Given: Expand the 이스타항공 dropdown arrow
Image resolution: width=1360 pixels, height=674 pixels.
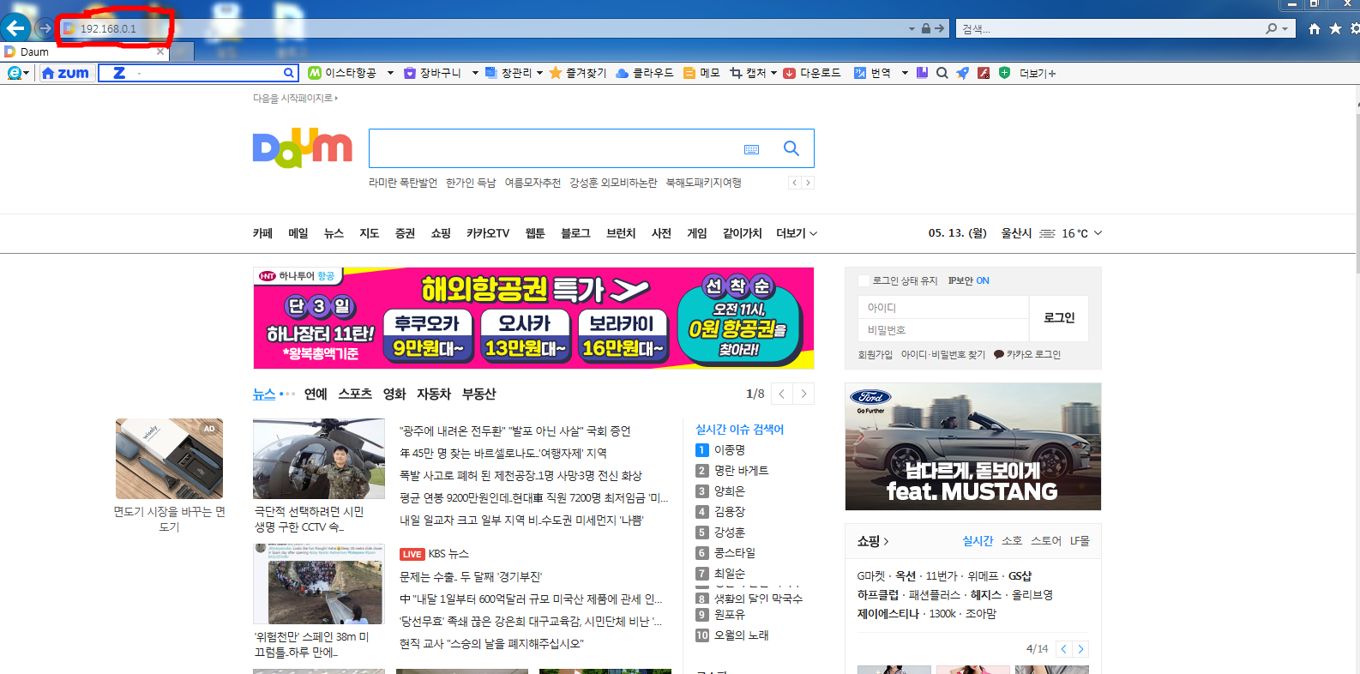Looking at the screenshot, I should (390, 73).
